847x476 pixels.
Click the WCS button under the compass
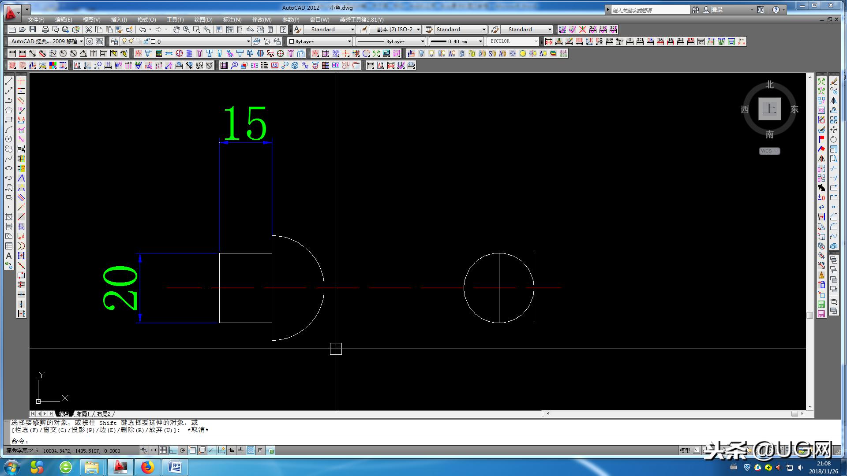coord(769,151)
